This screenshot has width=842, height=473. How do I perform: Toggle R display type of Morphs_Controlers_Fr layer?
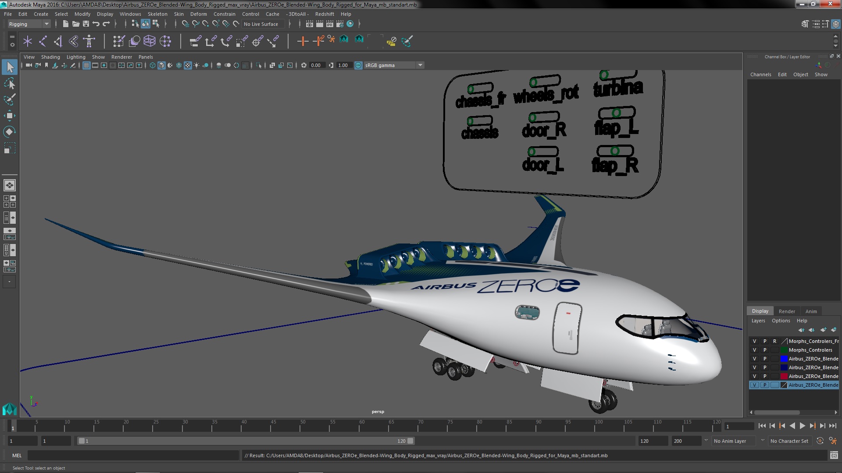pos(774,341)
